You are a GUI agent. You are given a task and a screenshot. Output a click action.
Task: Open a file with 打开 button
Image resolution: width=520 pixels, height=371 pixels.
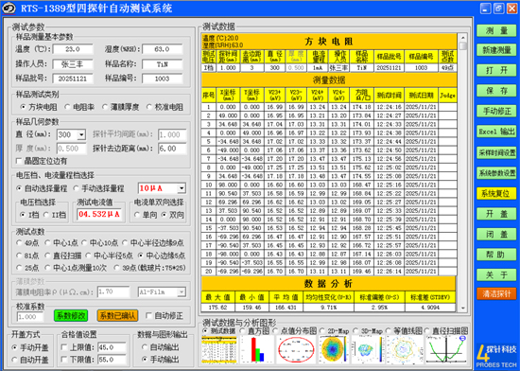pos(496,70)
